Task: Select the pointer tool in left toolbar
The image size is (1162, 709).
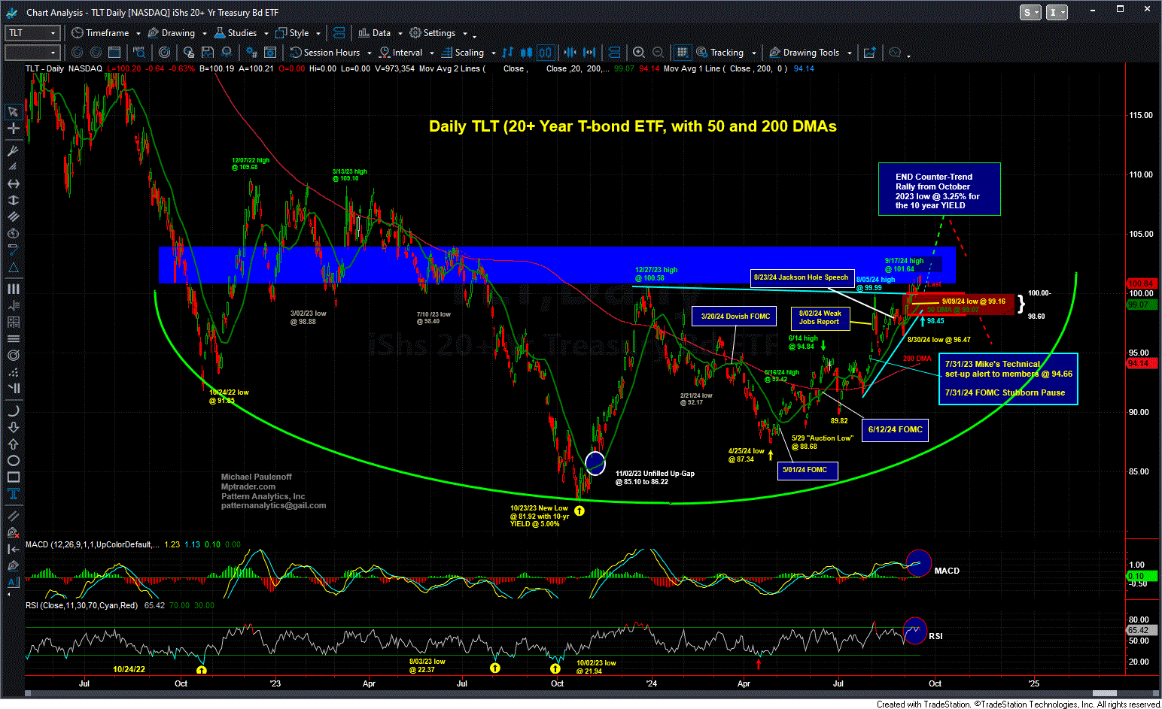Action: pos(13,112)
